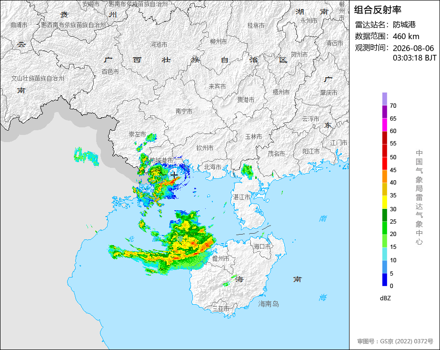Click the 组合反射率 title text
Screen dimensions: 440x350
click(378, 10)
